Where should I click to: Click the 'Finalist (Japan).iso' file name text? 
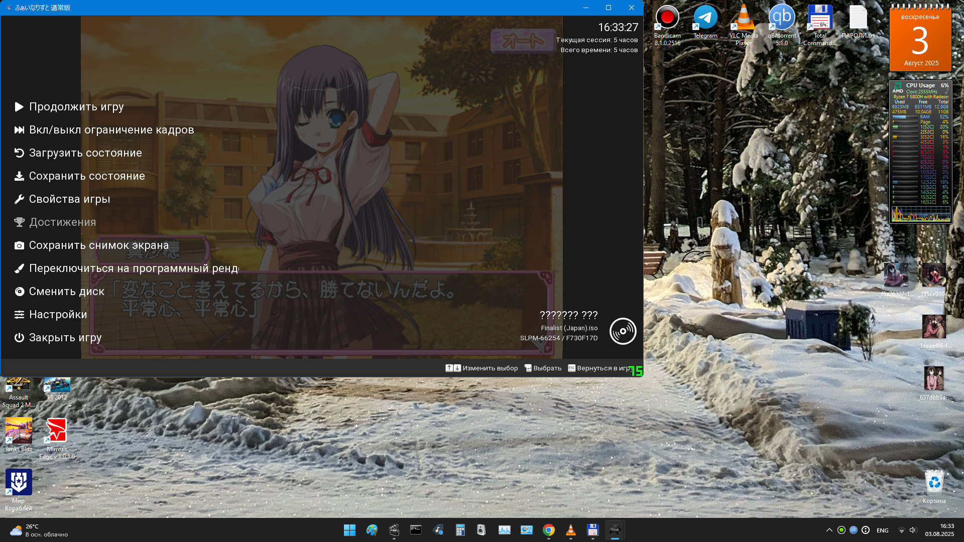click(x=569, y=328)
